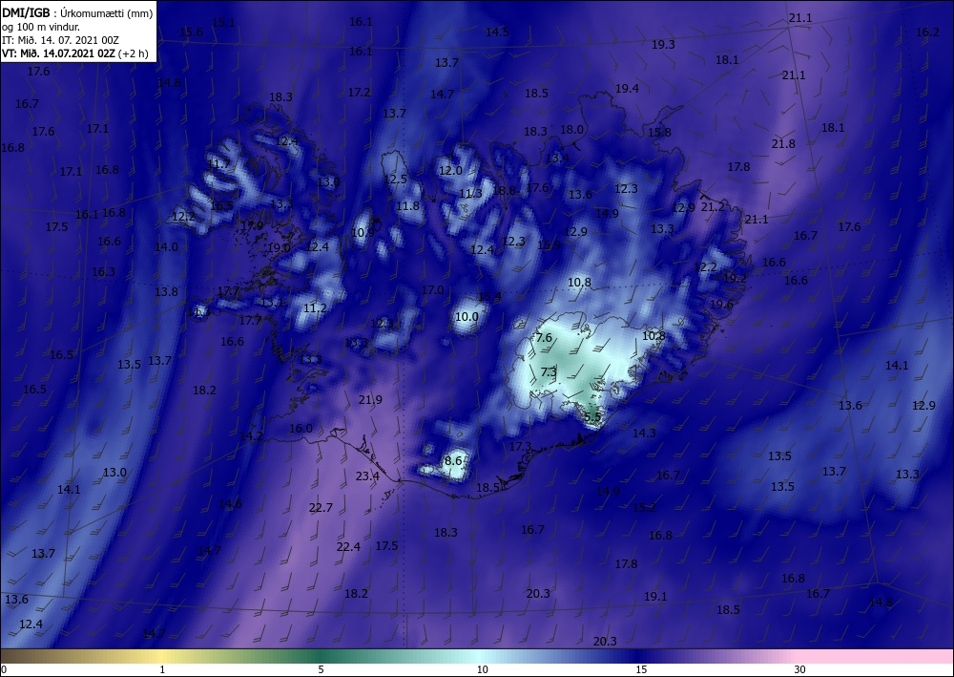Click the 'Úrkomumætti (mm)' label in header

(x=107, y=12)
